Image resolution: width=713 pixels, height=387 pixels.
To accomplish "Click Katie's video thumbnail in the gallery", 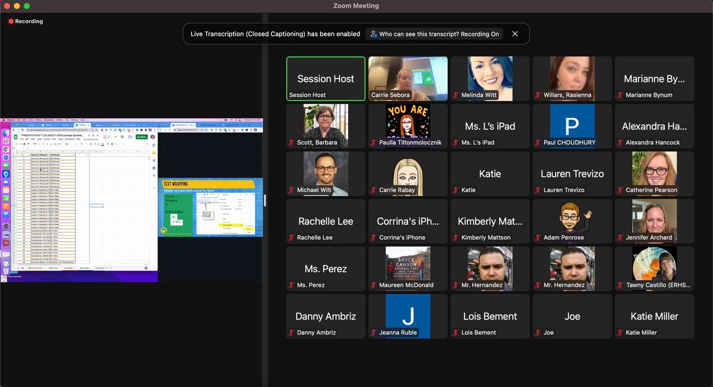I will (x=490, y=173).
